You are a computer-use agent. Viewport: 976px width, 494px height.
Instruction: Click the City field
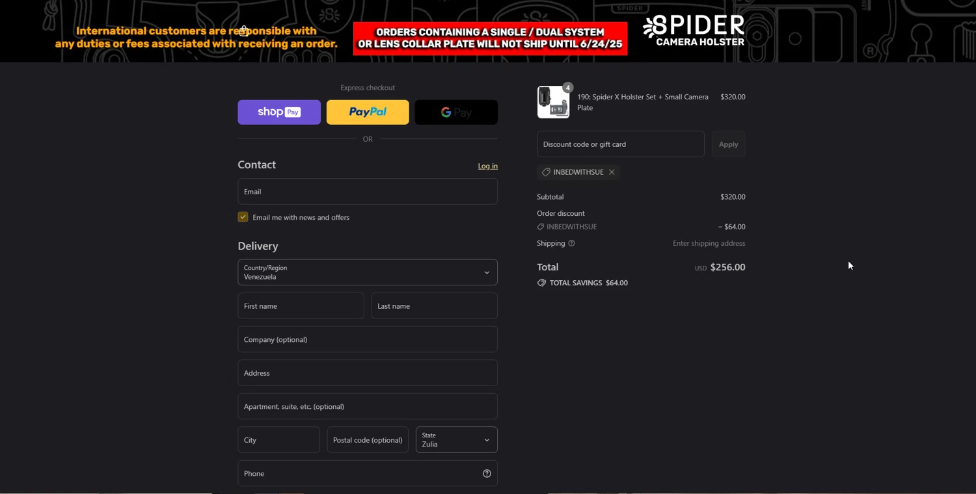pyautogui.click(x=278, y=440)
